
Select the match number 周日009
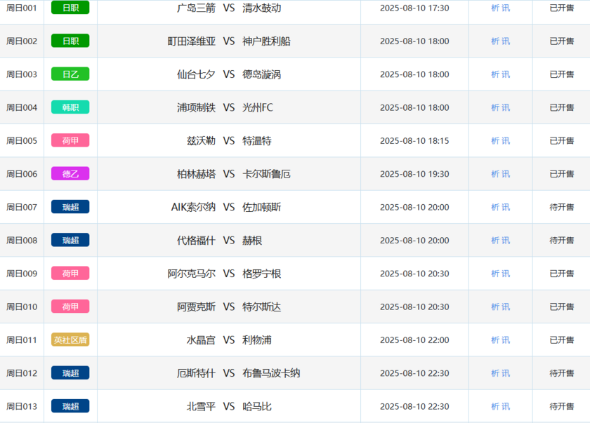tap(22, 274)
